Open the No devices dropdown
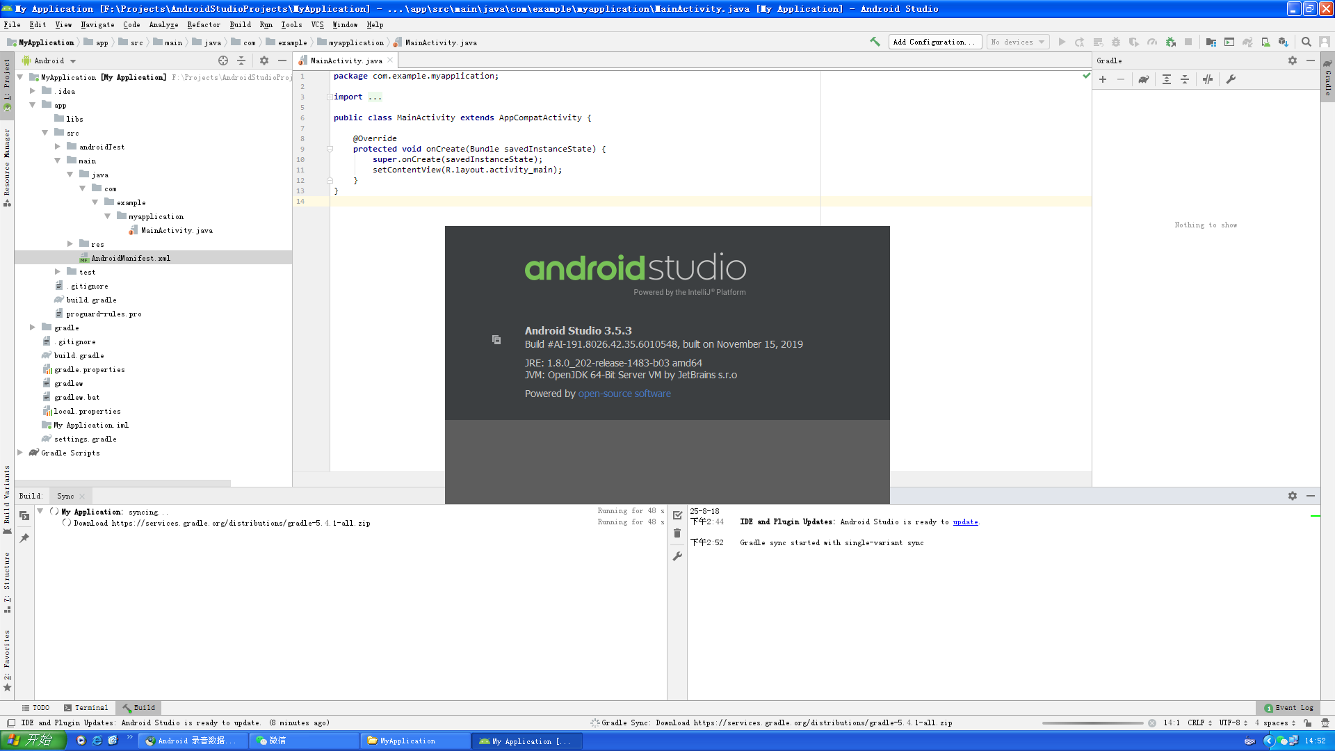The image size is (1335, 751). coord(1018,42)
